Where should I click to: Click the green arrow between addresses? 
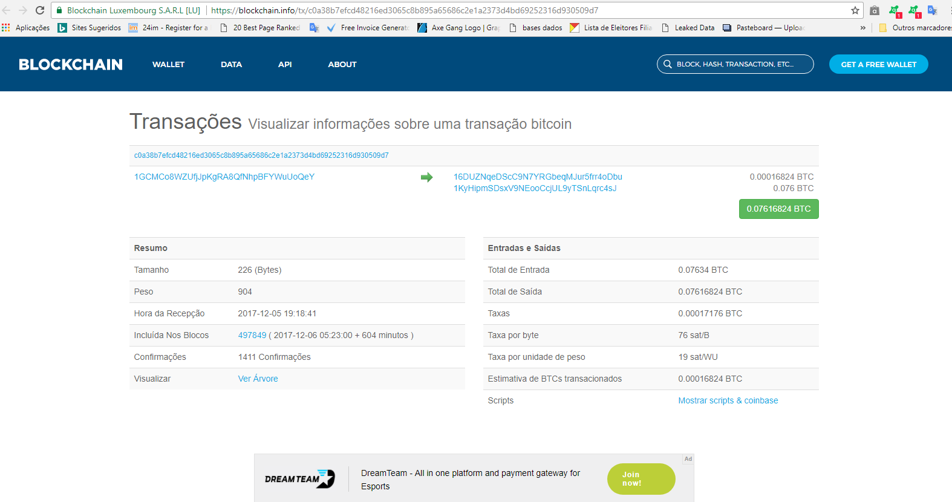click(427, 177)
